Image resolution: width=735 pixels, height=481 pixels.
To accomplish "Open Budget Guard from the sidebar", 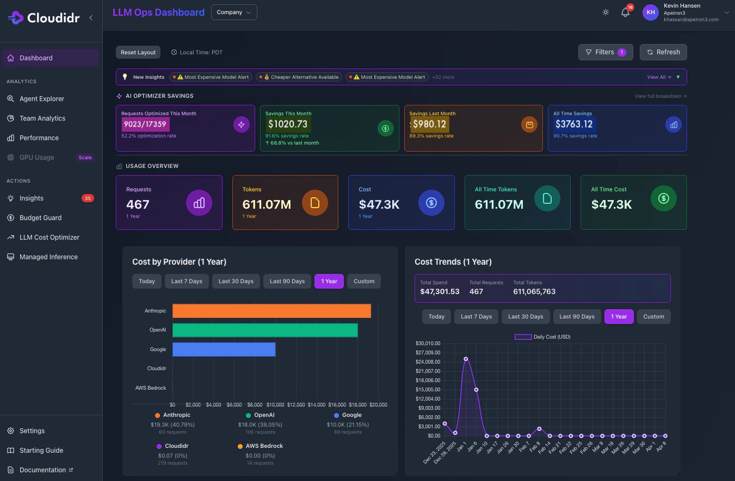I will [11, 217].
